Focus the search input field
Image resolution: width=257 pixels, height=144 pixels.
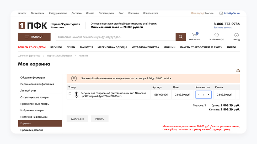pos(116,37)
